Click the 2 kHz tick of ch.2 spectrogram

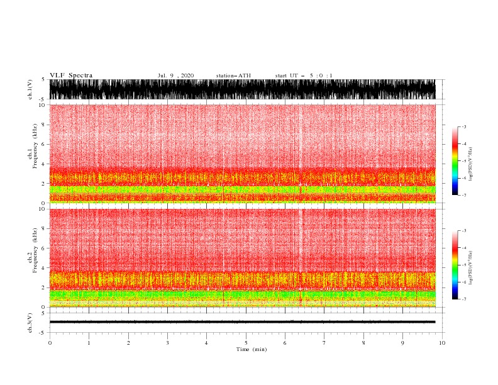click(x=43, y=287)
